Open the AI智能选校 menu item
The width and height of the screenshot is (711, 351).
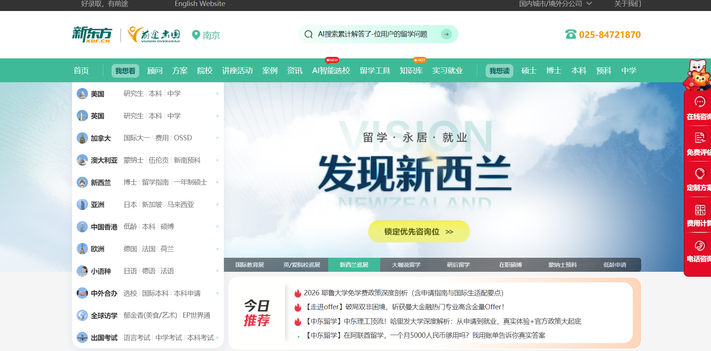(331, 71)
